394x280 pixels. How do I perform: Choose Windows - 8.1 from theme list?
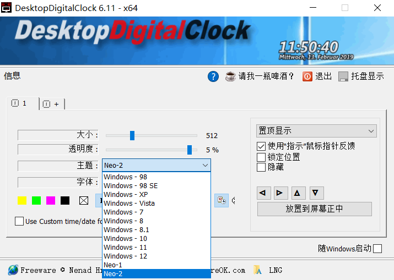(x=156, y=229)
